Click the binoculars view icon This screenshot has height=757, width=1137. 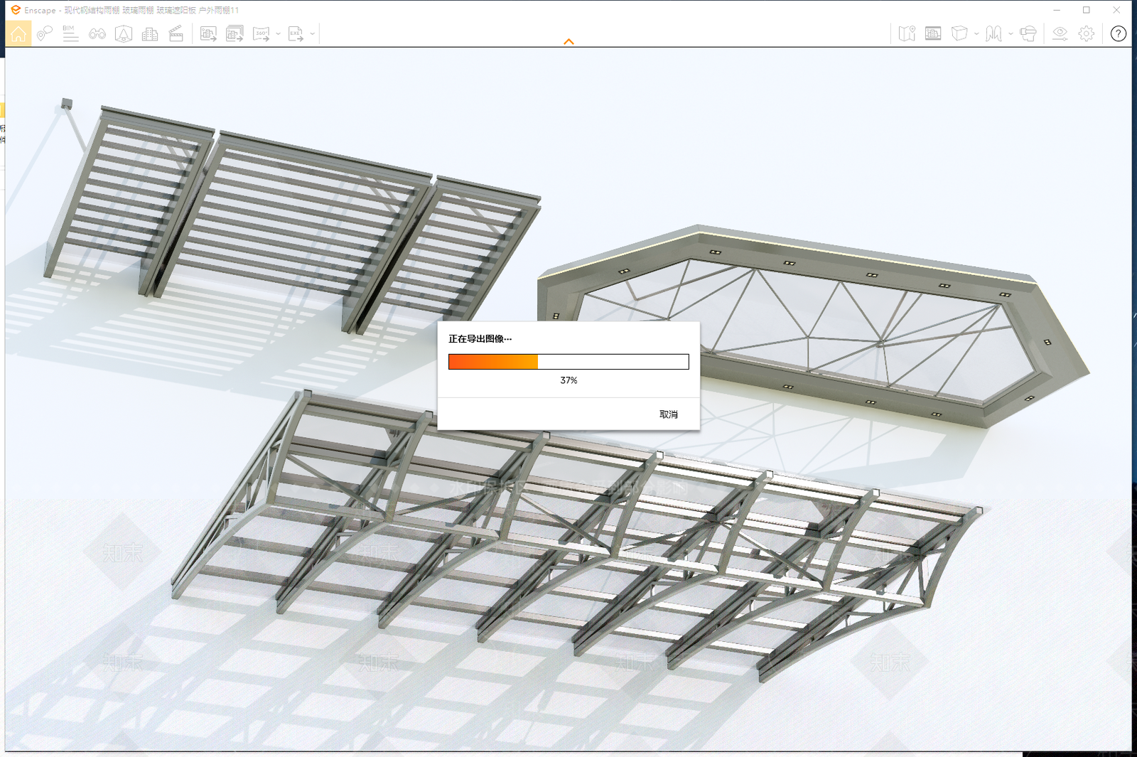pyautogui.click(x=97, y=33)
